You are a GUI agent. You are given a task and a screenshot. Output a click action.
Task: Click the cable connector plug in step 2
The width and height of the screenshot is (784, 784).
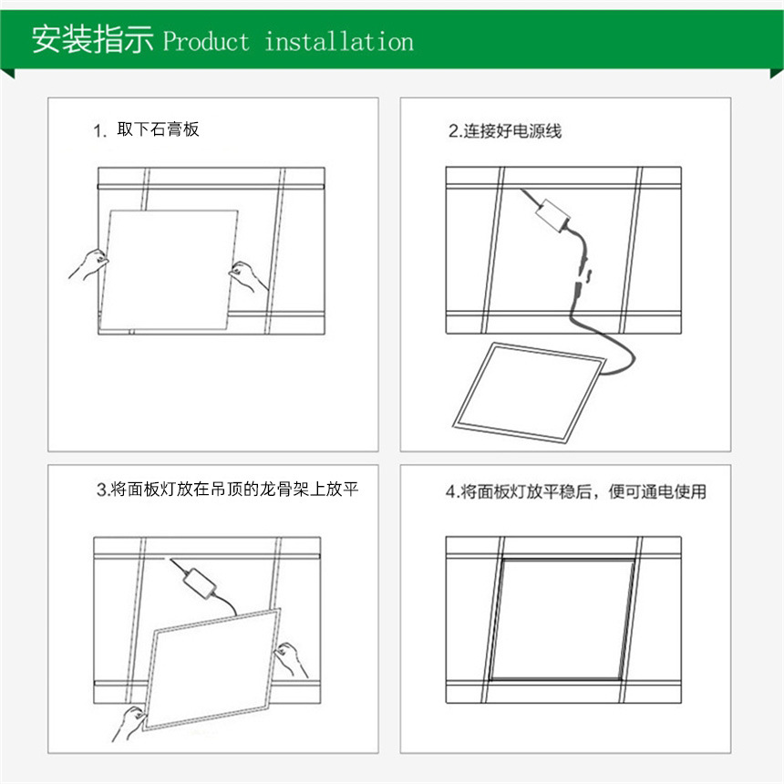(582, 277)
